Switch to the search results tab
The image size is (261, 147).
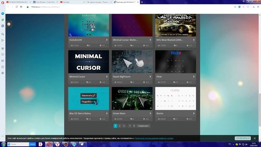pos(99,2)
